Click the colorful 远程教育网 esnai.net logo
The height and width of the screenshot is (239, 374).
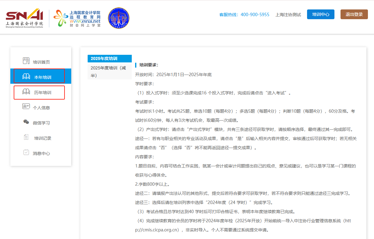click(x=77, y=18)
